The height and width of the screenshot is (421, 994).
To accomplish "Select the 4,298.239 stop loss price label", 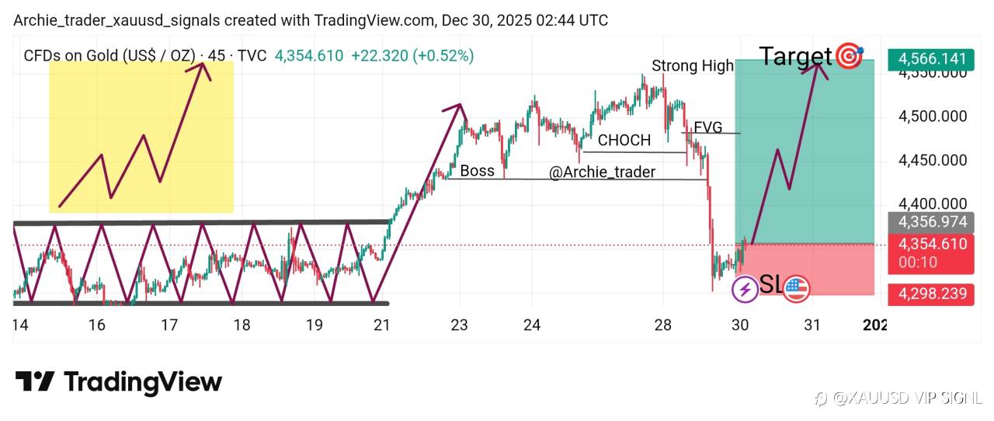I will (x=932, y=294).
